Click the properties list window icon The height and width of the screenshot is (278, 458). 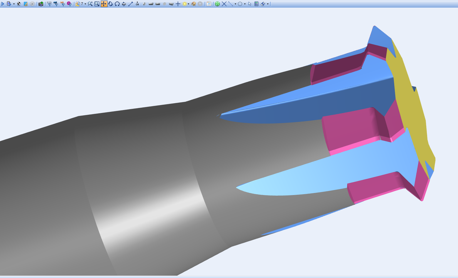pos(209,4)
